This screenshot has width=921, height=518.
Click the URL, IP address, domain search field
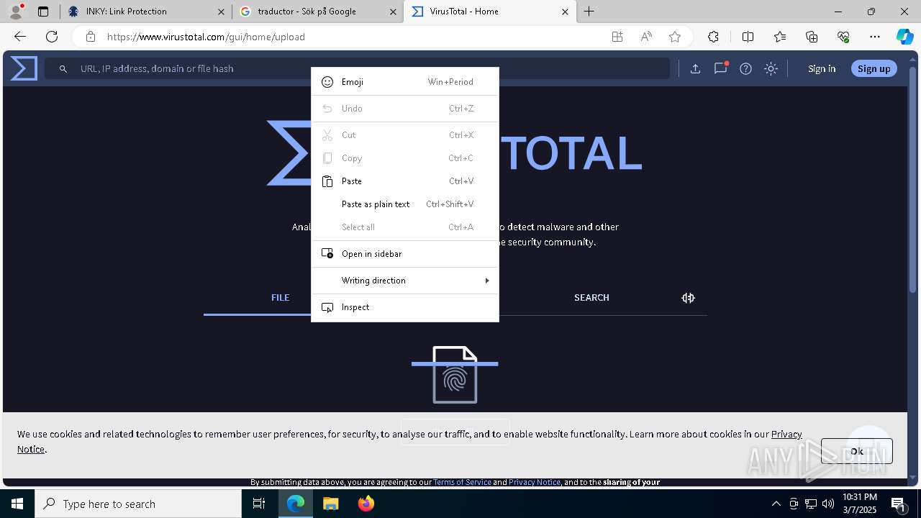(x=357, y=68)
